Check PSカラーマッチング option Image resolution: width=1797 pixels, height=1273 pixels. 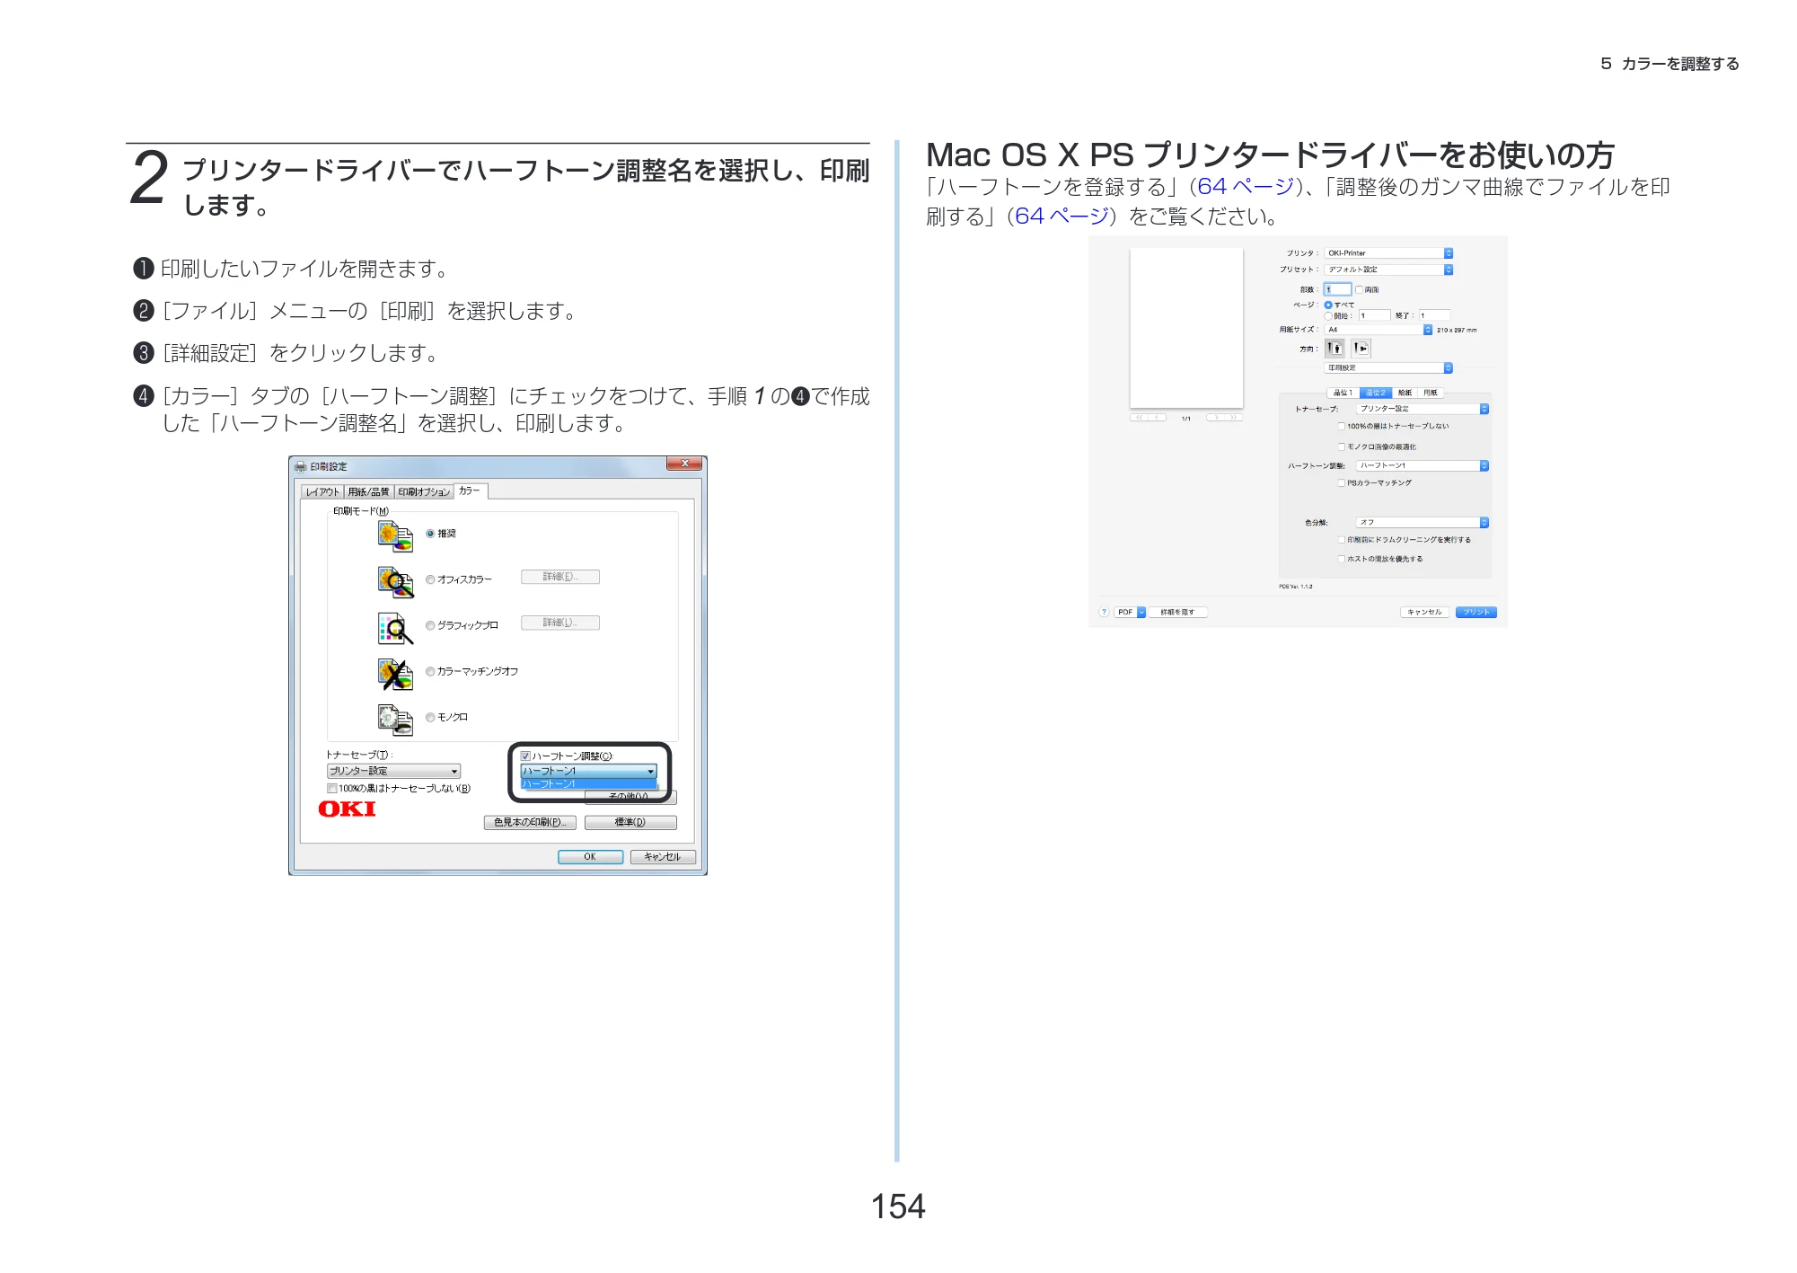coord(1342,483)
